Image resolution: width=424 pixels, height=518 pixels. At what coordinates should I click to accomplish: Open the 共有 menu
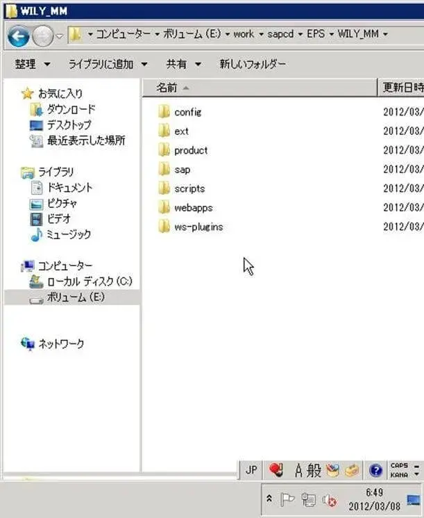coord(183,64)
